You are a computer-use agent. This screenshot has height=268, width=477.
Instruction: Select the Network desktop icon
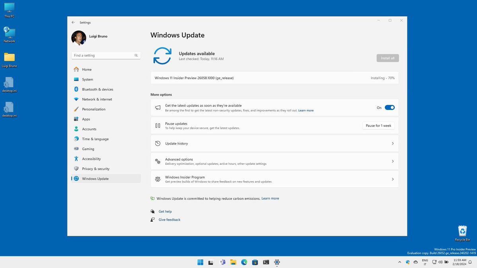click(10, 35)
